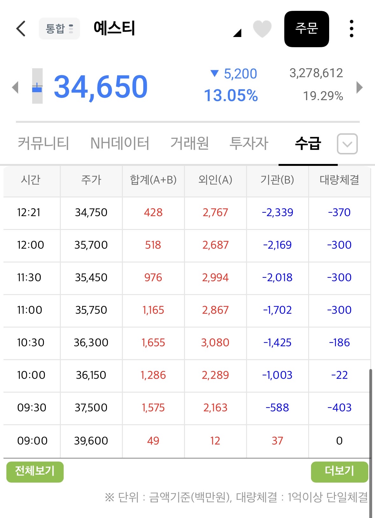Go to previous stock with left triangle
Image resolution: width=375 pixels, height=518 pixels.
point(15,87)
